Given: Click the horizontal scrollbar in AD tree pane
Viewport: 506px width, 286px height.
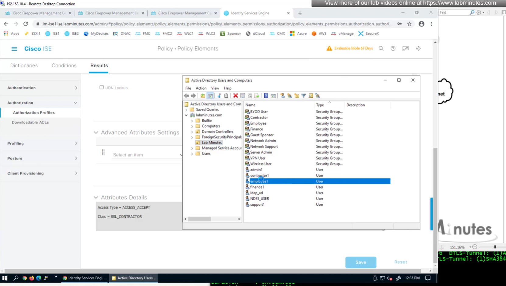Looking at the screenshot, I should (199, 219).
